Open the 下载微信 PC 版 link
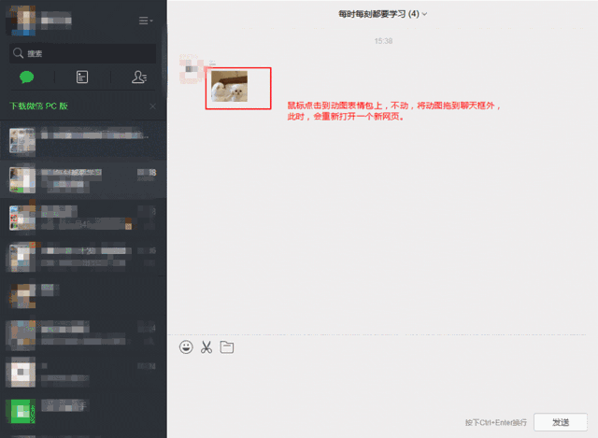The image size is (598, 438). (38, 106)
